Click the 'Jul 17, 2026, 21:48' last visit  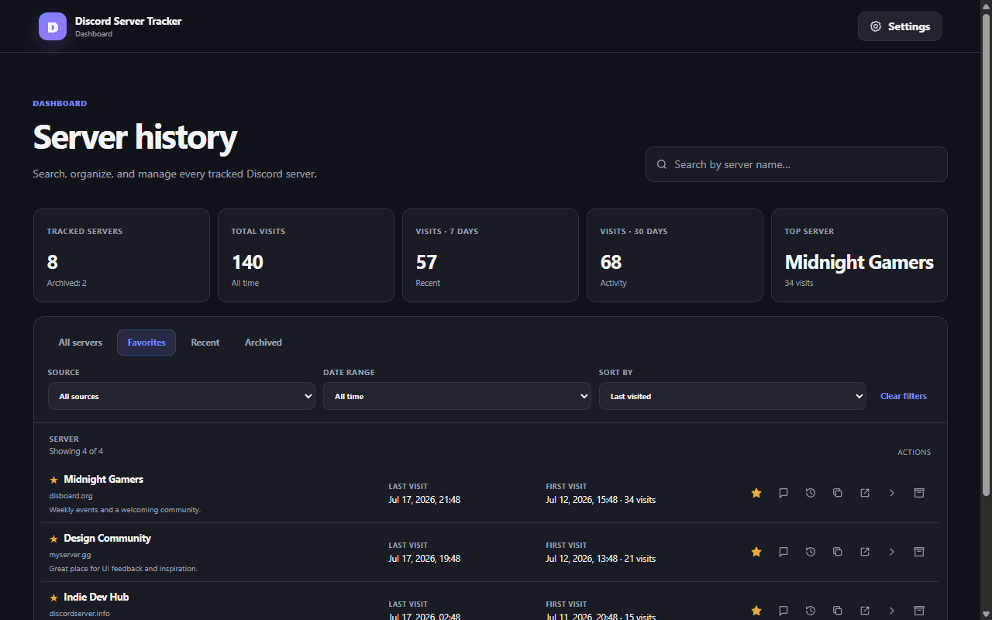click(x=425, y=500)
